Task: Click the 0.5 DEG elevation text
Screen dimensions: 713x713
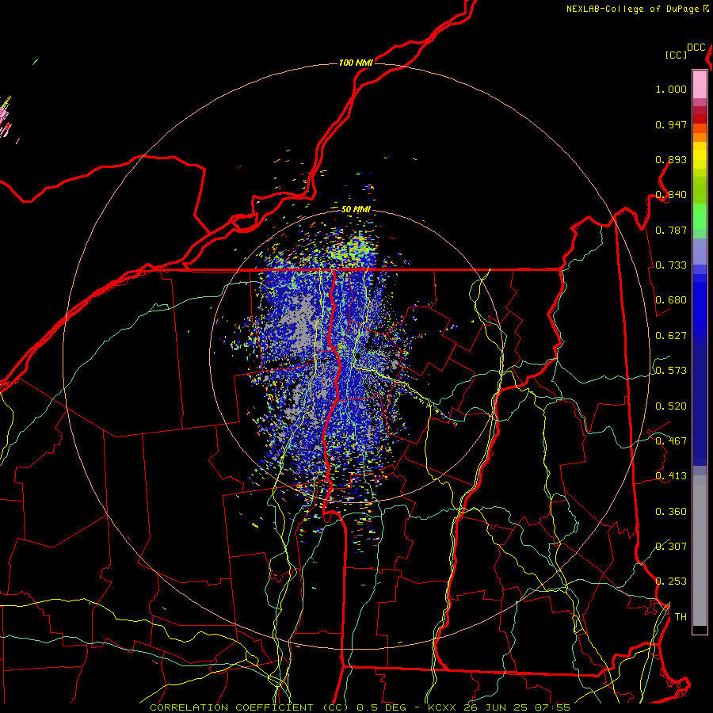Action: coord(381,707)
